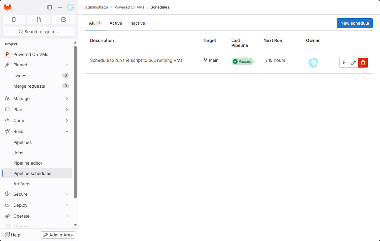
Task: Run the pipeline schedule now
Action: click(x=344, y=63)
